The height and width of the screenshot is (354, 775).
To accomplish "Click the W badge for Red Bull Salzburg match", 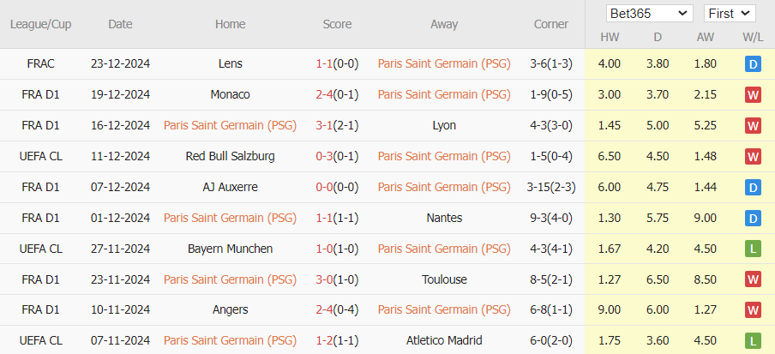I will [x=754, y=157].
